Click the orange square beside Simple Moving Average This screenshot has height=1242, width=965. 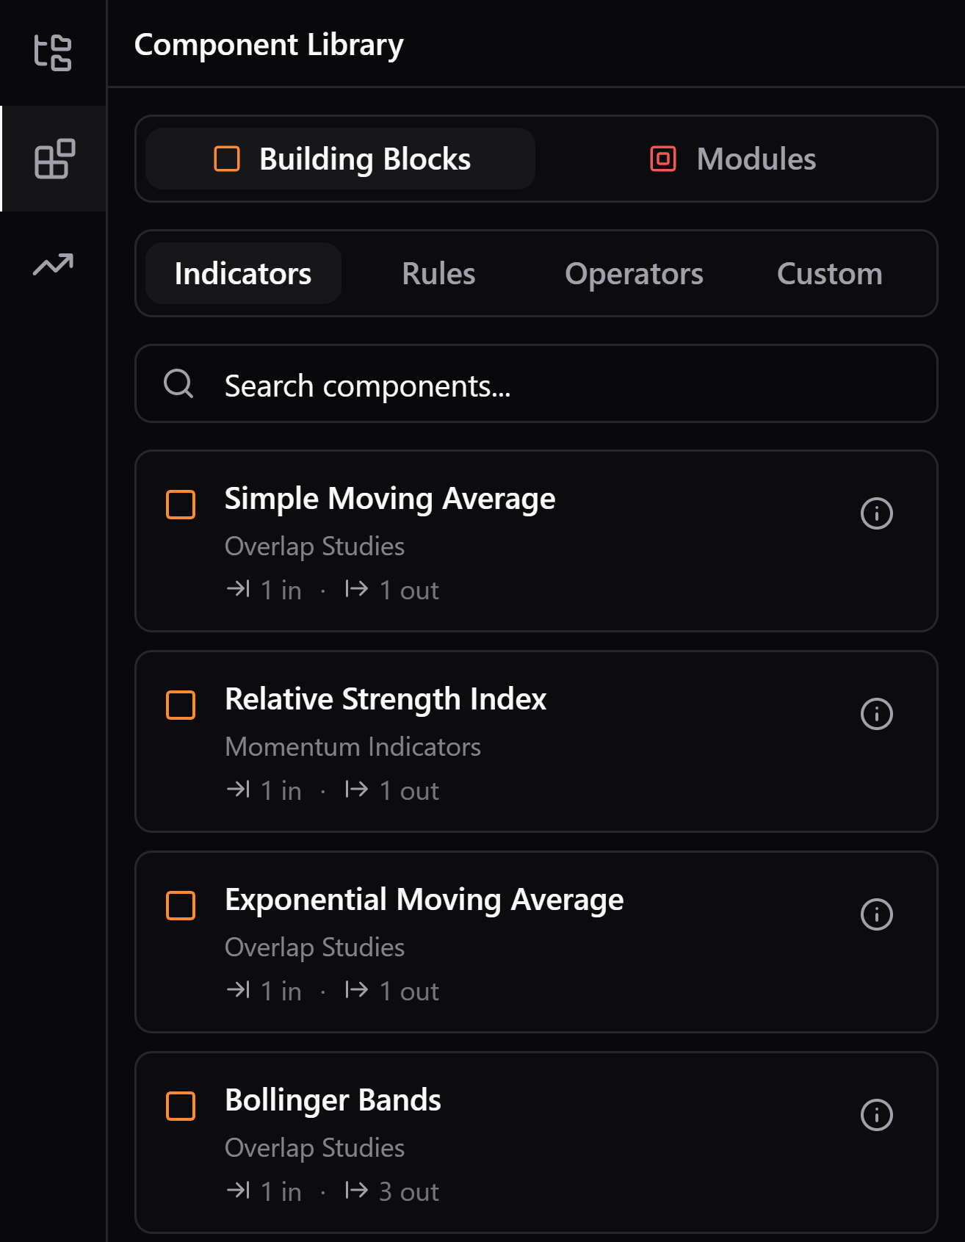tap(181, 505)
